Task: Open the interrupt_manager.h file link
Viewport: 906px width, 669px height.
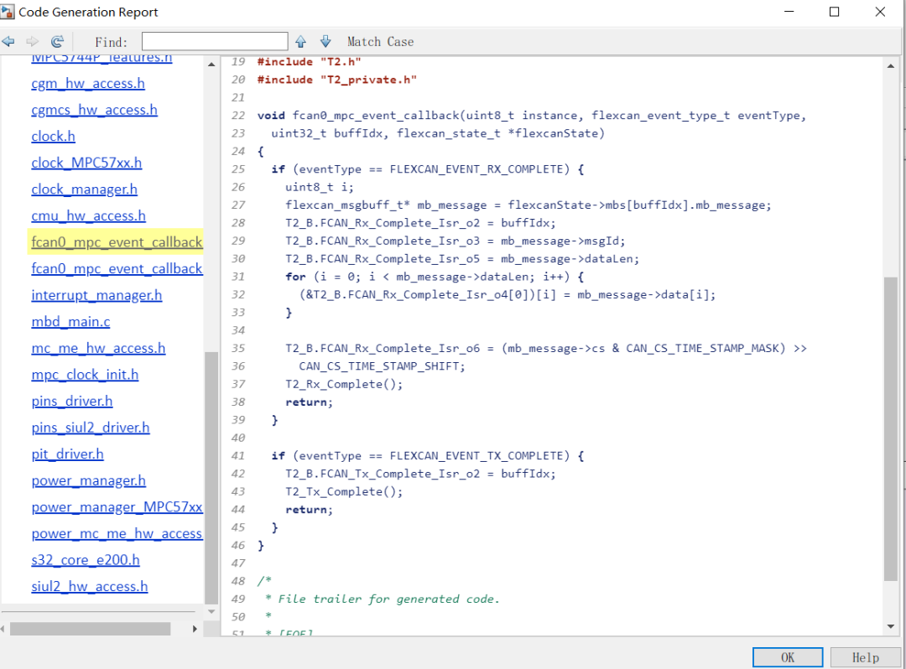Action: click(x=96, y=295)
